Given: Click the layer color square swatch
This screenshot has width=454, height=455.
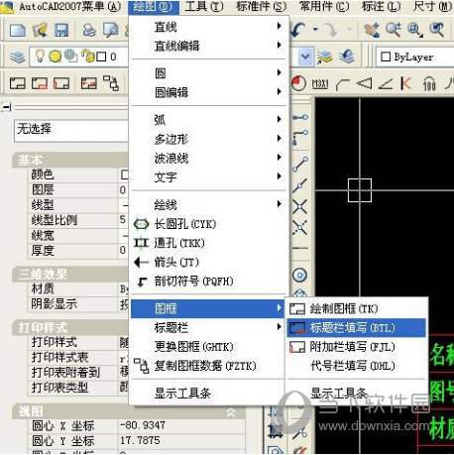Looking at the screenshot, I should tap(101, 57).
